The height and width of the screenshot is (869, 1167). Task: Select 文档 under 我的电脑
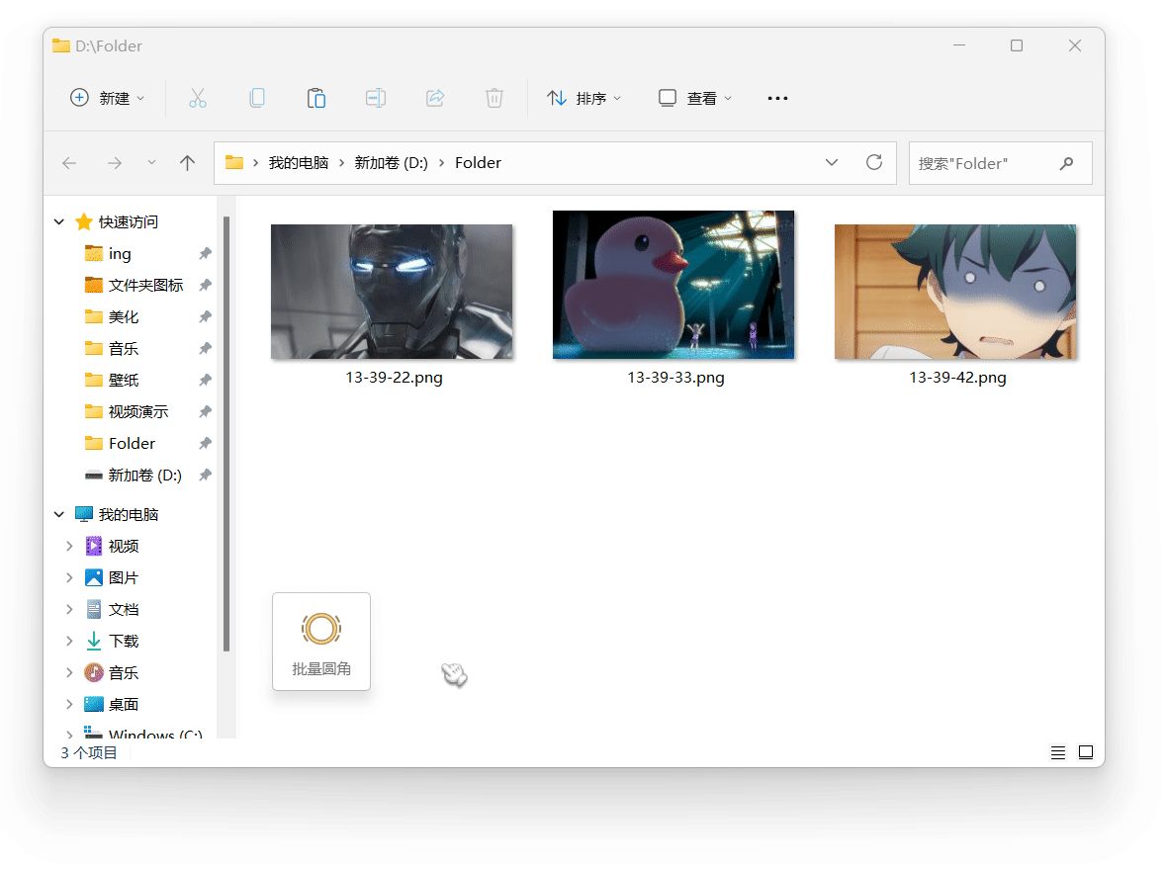coord(124,609)
